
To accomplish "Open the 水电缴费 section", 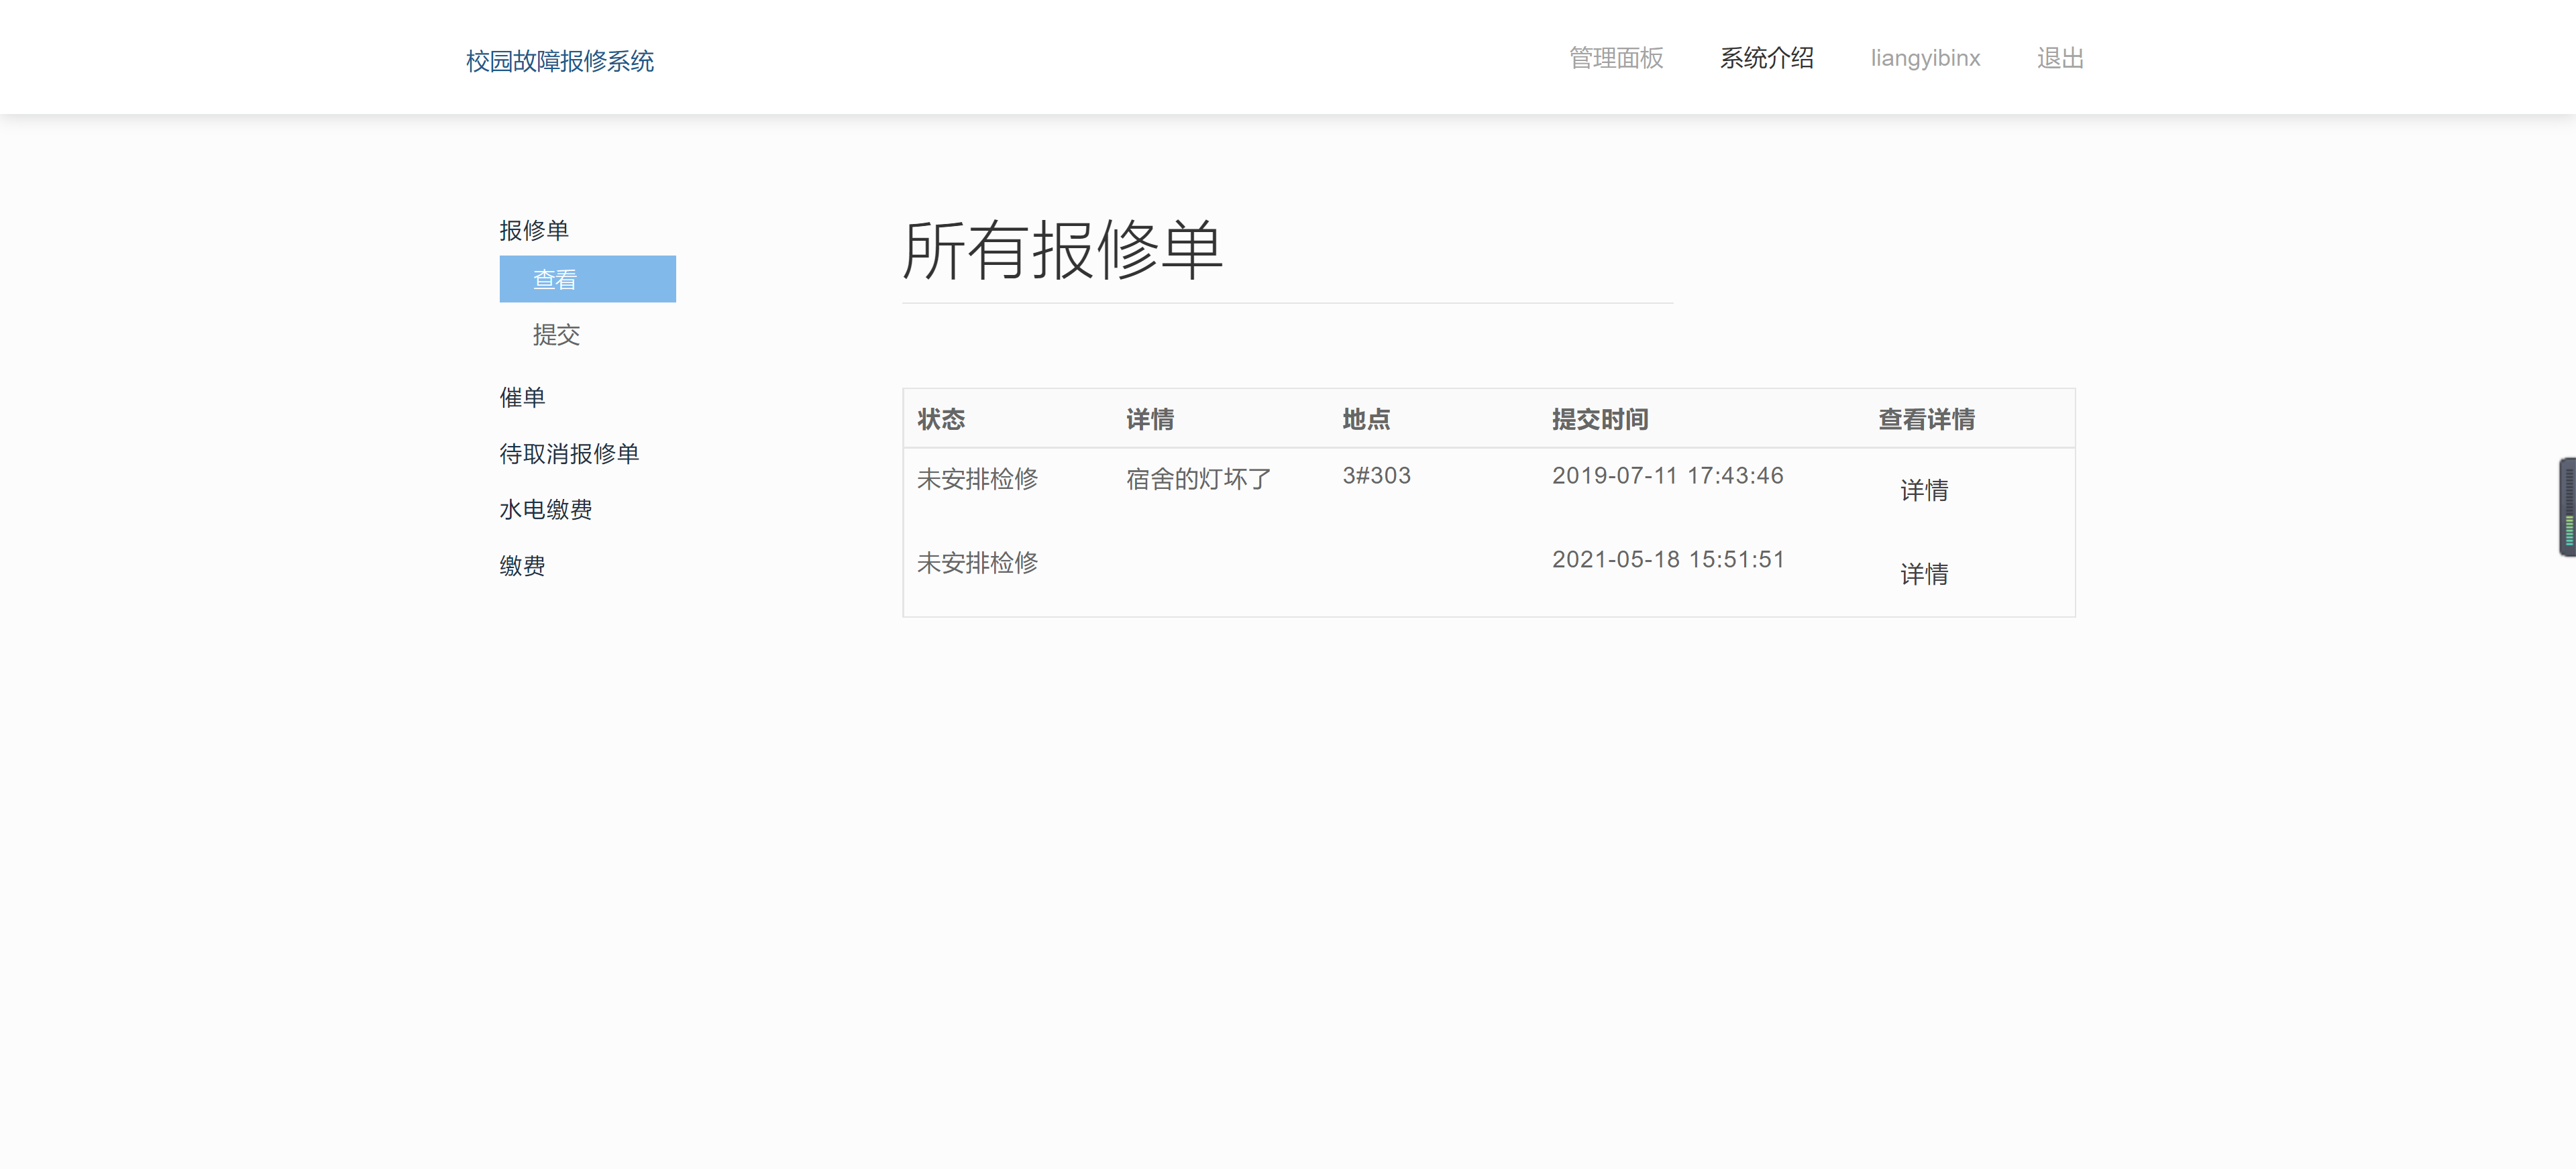I will (x=545, y=509).
